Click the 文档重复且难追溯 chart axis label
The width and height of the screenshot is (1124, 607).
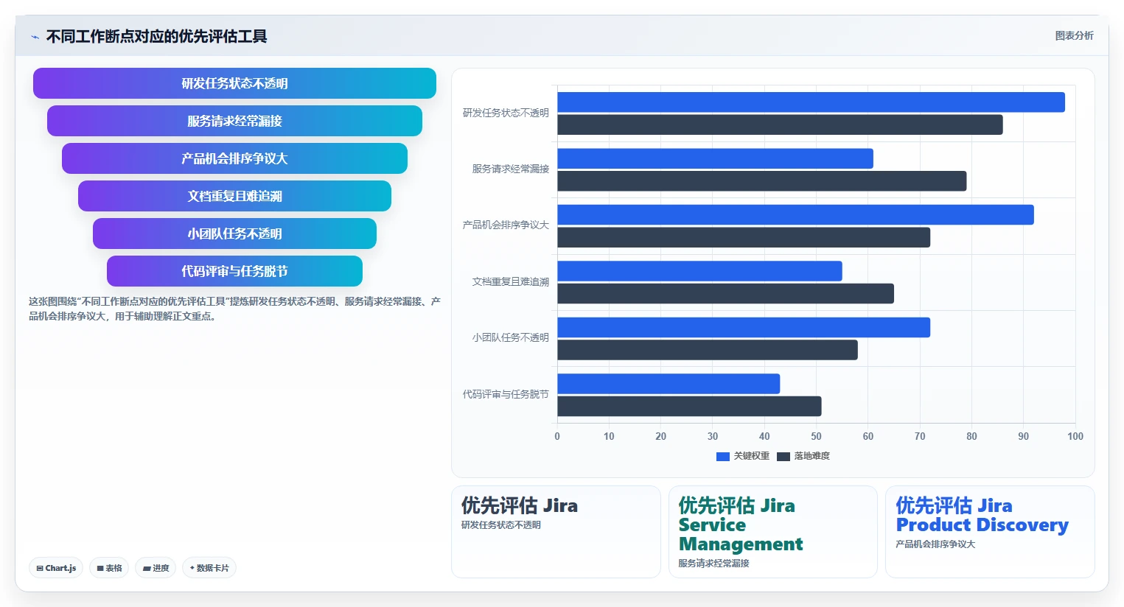511,281
